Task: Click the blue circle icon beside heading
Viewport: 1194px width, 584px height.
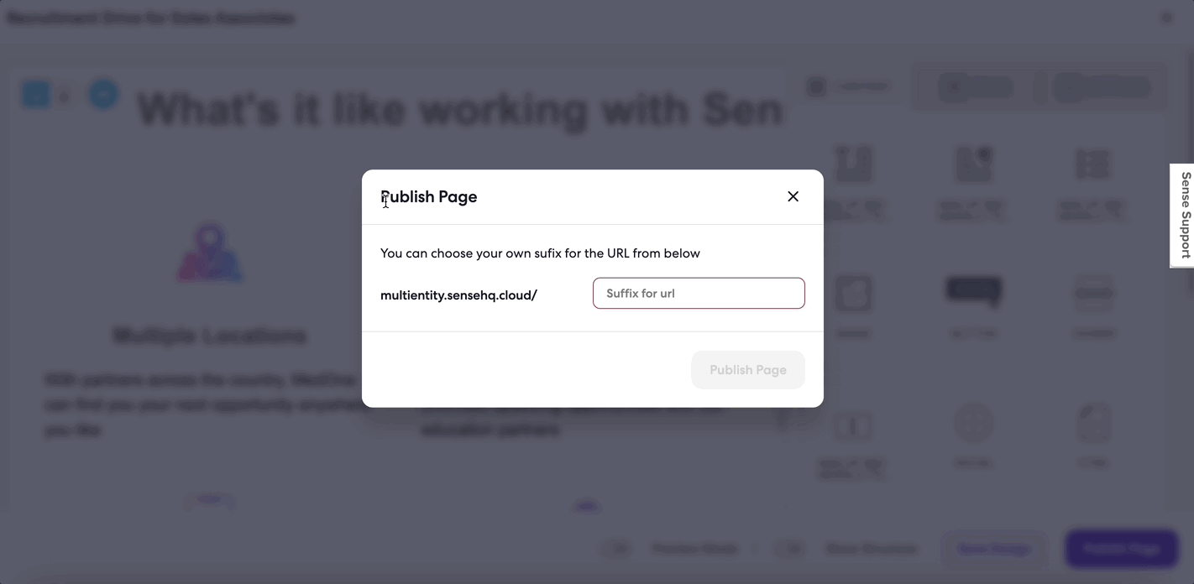Action: tap(104, 95)
